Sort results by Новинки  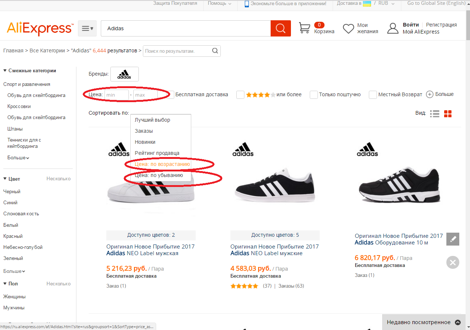pos(145,142)
